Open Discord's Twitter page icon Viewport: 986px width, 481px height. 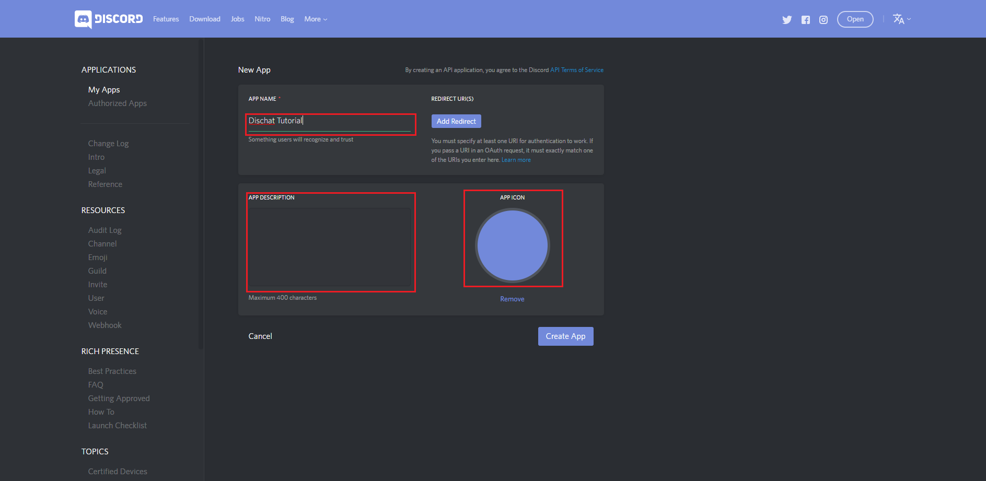click(787, 20)
